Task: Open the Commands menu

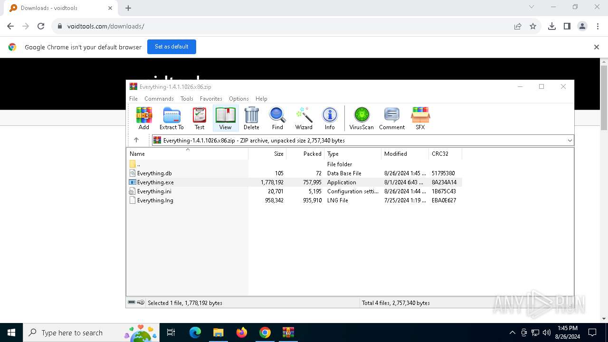Action: (x=159, y=99)
